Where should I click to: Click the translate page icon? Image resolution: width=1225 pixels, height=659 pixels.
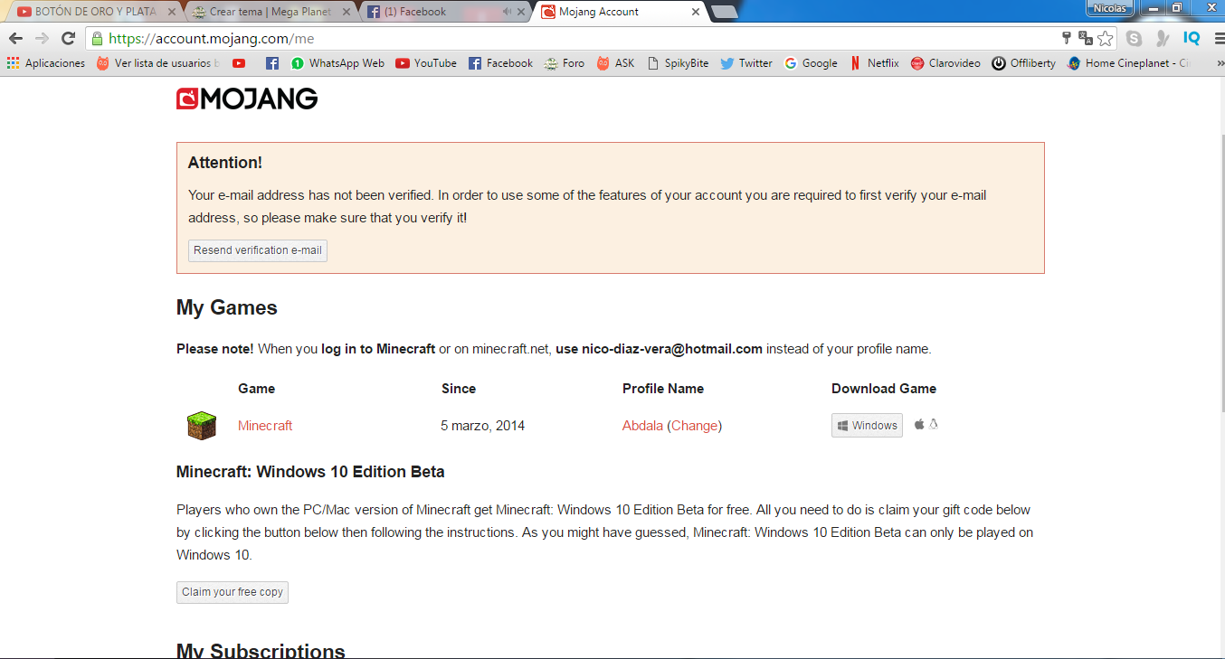point(1086,38)
